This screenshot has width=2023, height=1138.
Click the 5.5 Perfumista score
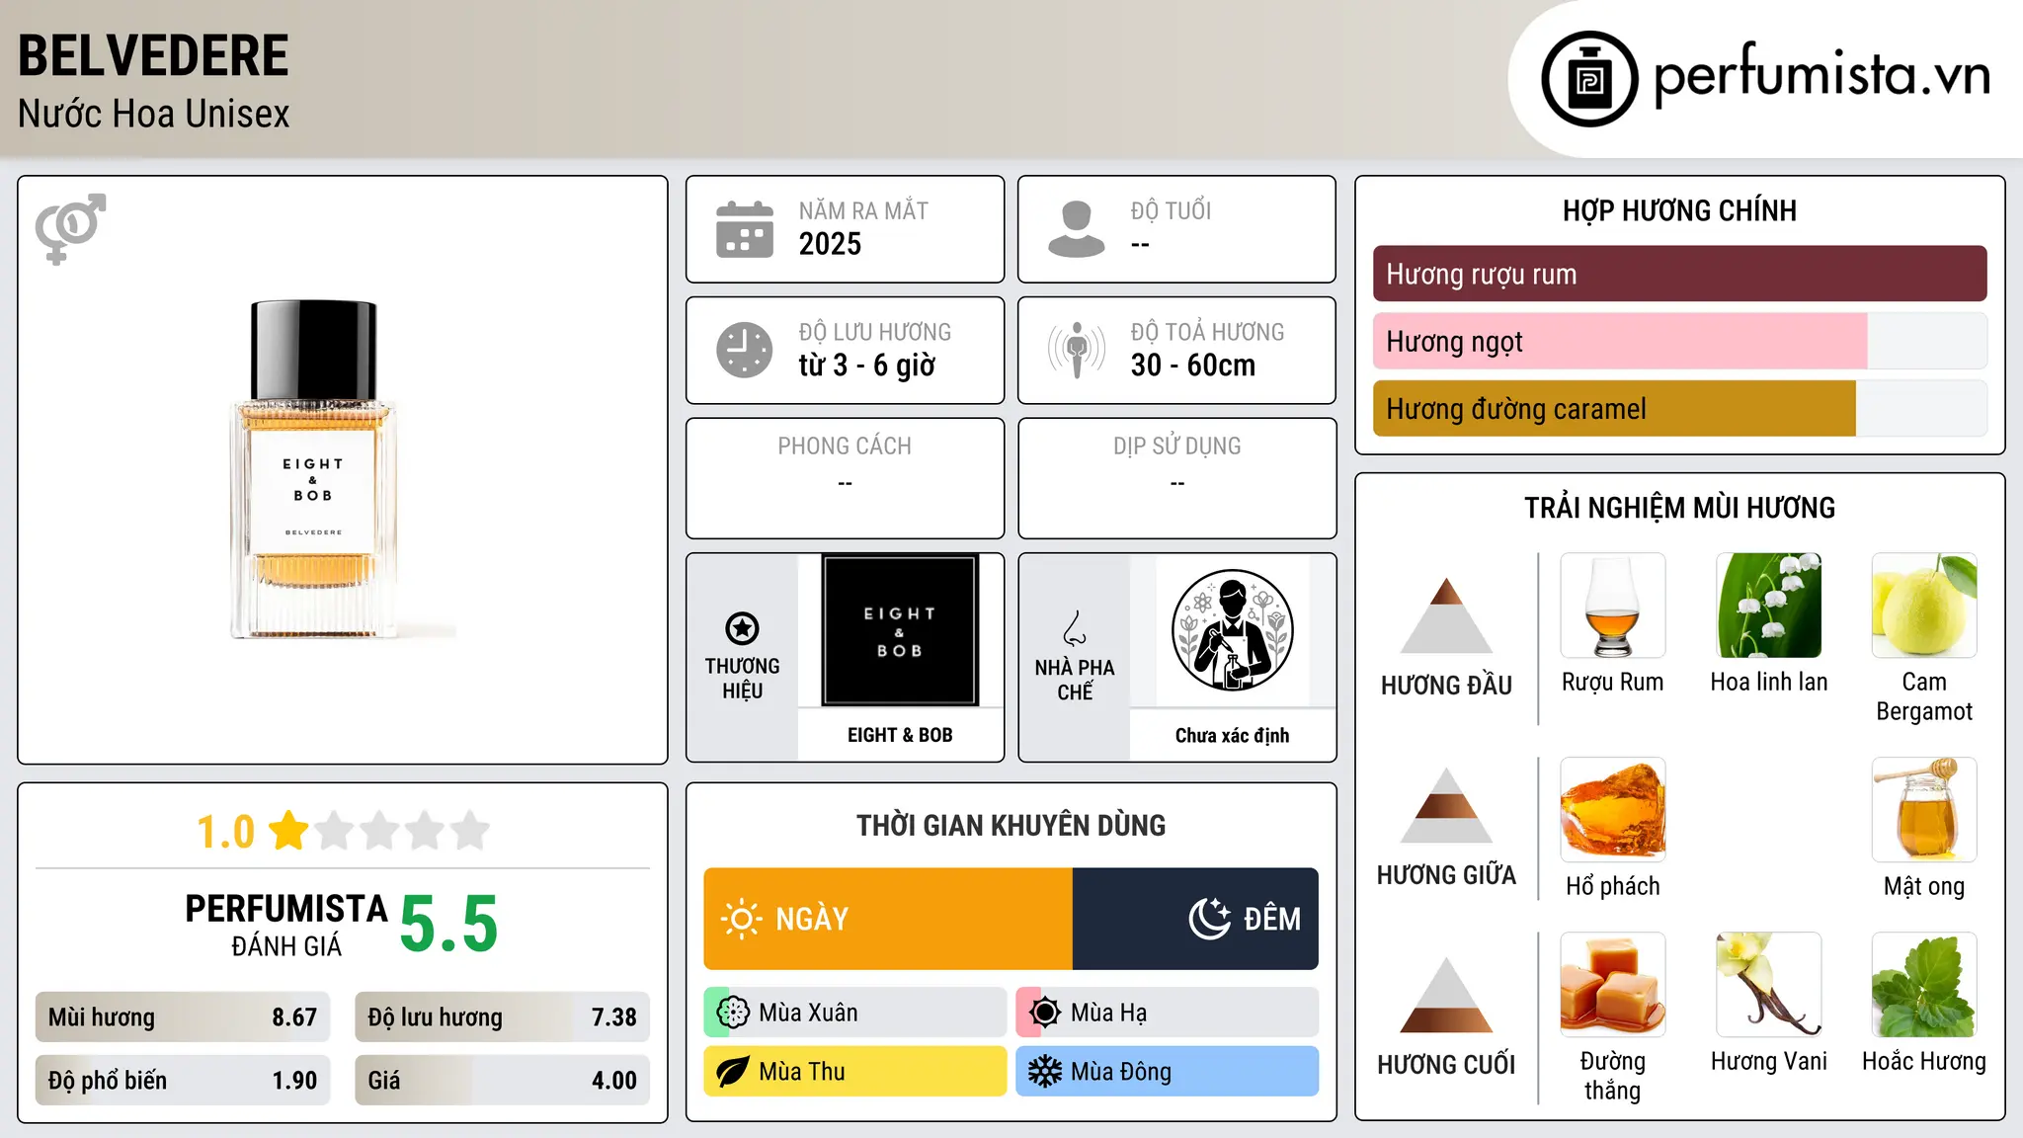(448, 923)
